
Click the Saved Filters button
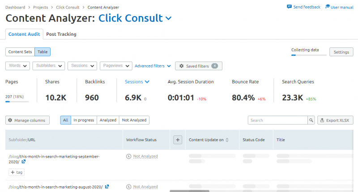(199, 66)
